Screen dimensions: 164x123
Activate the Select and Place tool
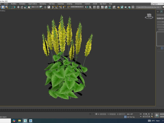[29, 7]
